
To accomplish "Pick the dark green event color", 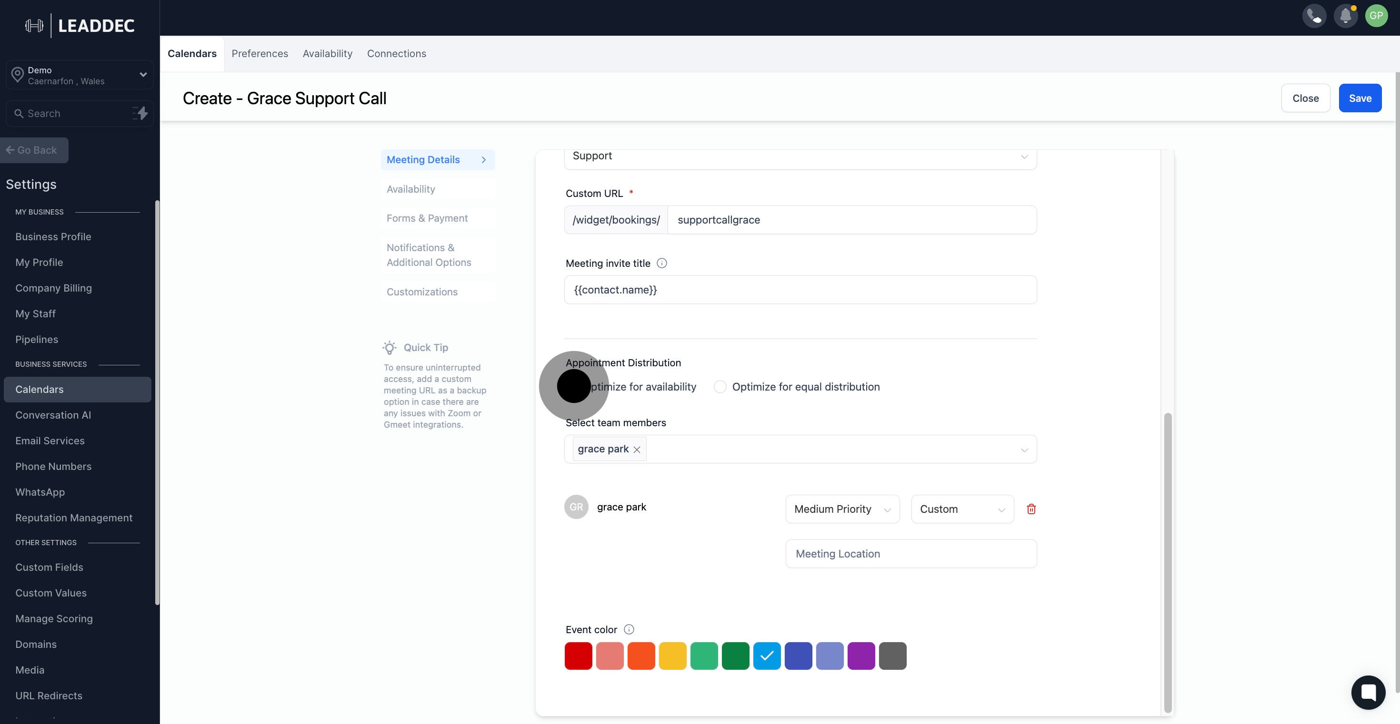I will (x=735, y=656).
